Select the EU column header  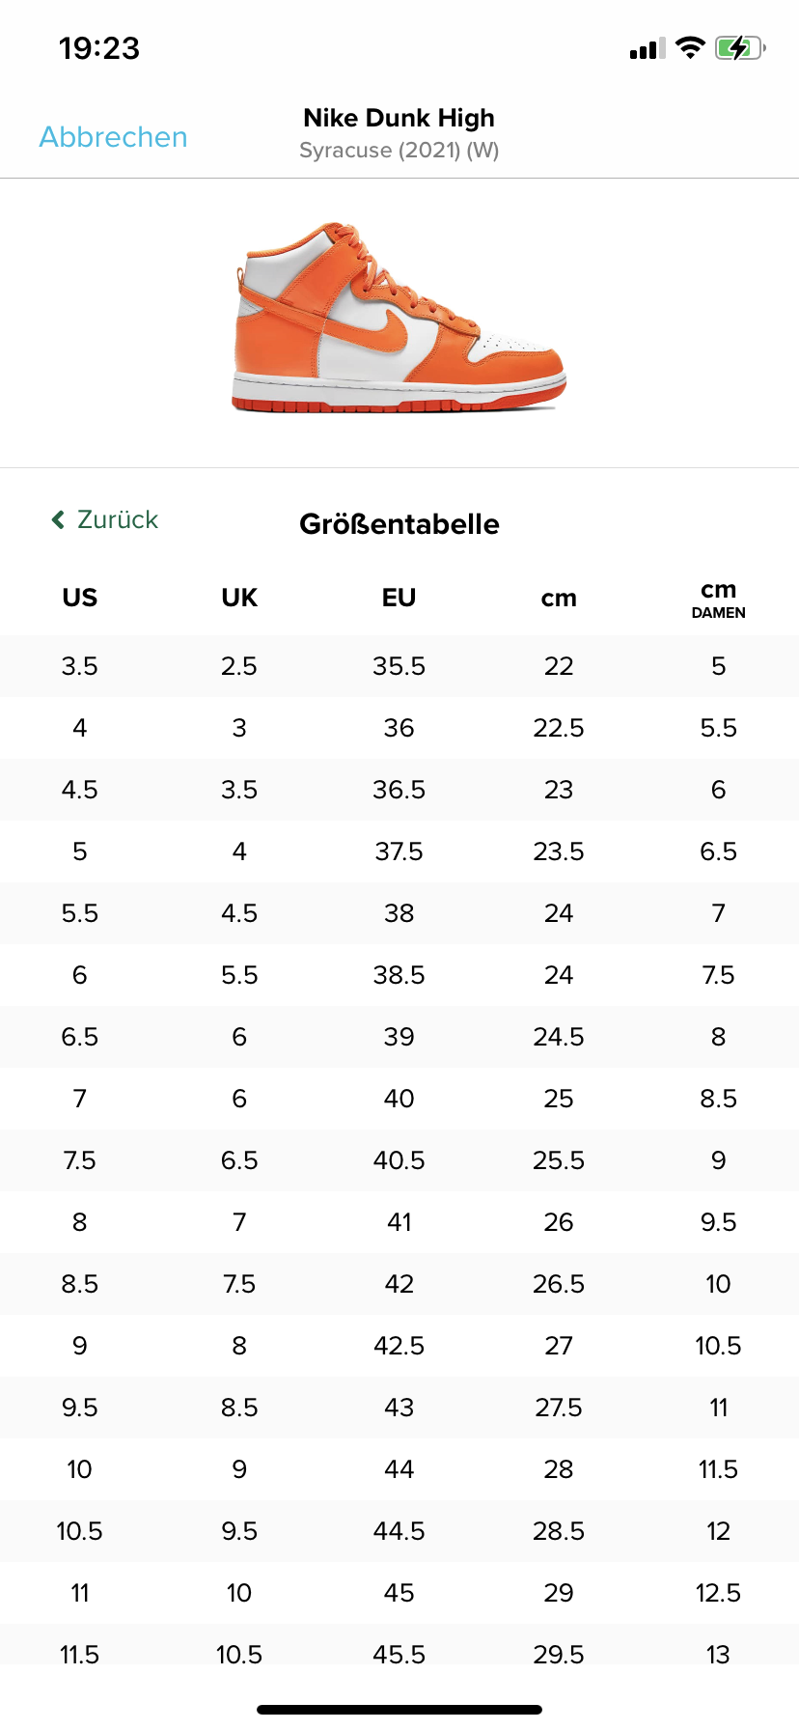click(x=399, y=598)
